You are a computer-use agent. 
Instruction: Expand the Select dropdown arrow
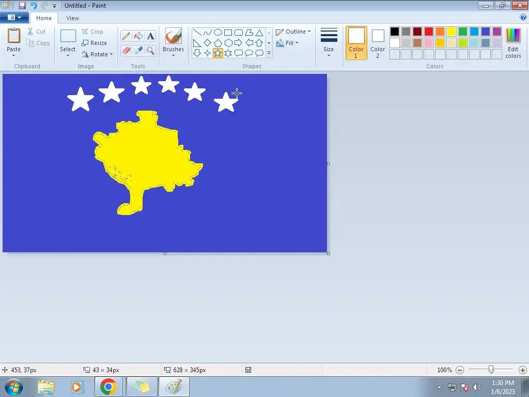(x=68, y=56)
